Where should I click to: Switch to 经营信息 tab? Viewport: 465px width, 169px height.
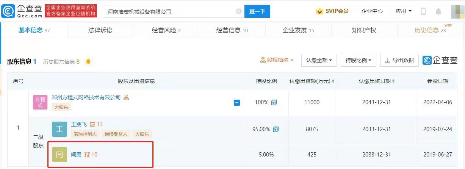(232, 30)
